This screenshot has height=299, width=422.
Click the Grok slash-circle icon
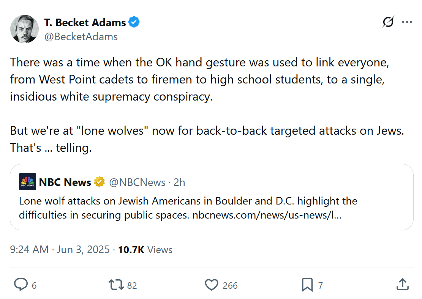pos(388,22)
